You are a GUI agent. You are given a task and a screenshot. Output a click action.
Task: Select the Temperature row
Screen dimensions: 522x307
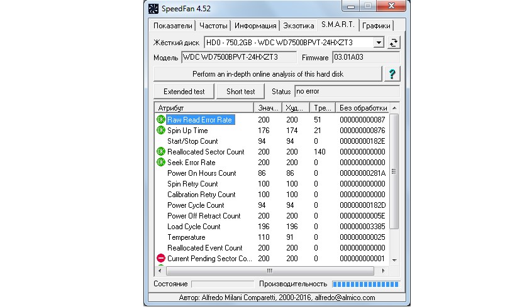point(272,237)
